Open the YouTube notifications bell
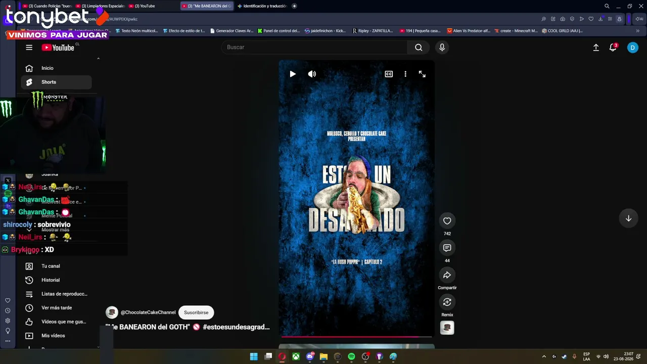This screenshot has width=647, height=364. [613, 48]
